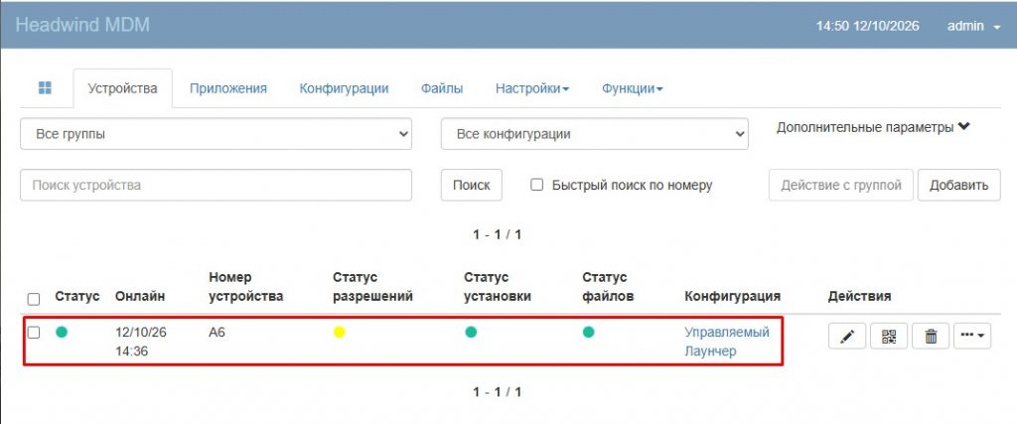Click the Онлайн column header

(x=140, y=296)
